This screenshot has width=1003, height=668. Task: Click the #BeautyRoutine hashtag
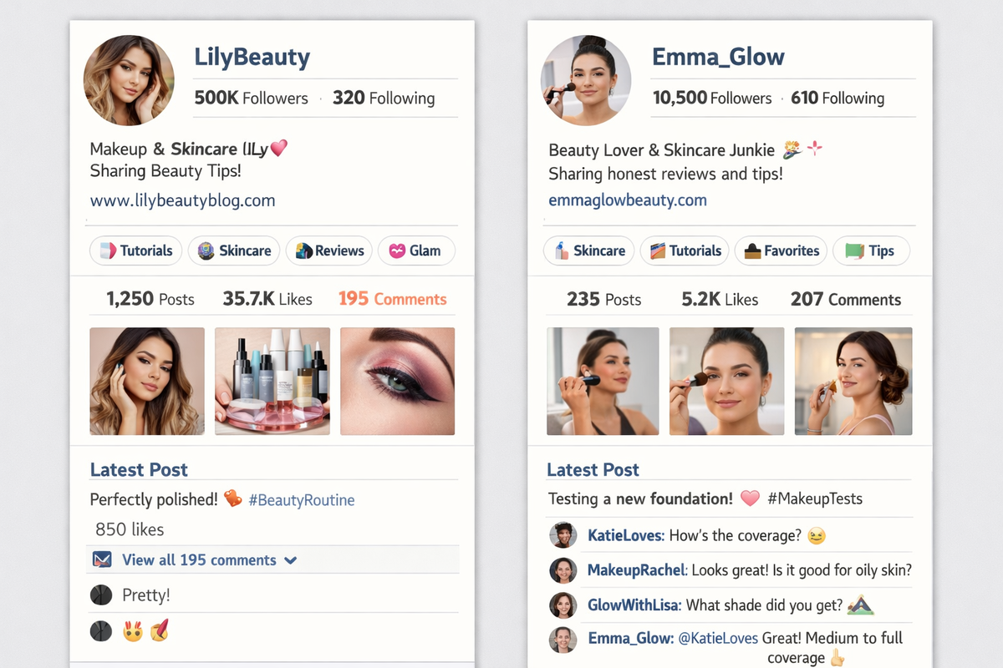[302, 500]
